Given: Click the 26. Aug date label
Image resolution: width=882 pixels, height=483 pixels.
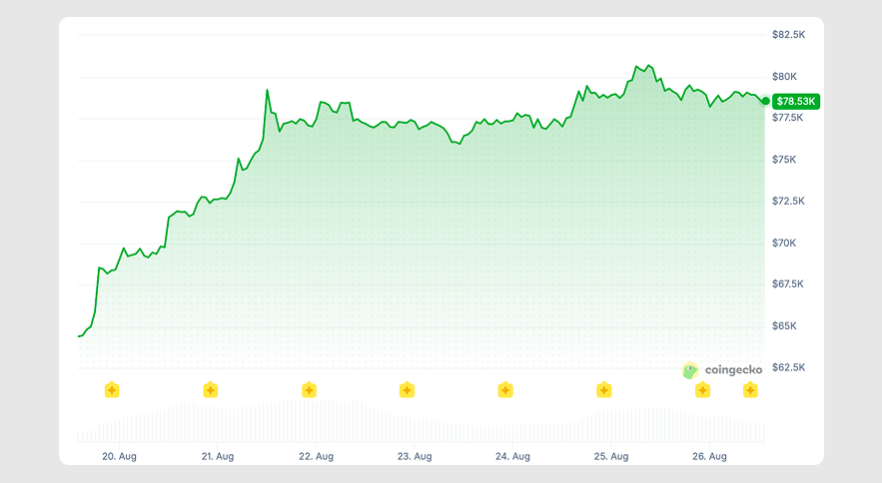Looking at the screenshot, I should pyautogui.click(x=709, y=457).
